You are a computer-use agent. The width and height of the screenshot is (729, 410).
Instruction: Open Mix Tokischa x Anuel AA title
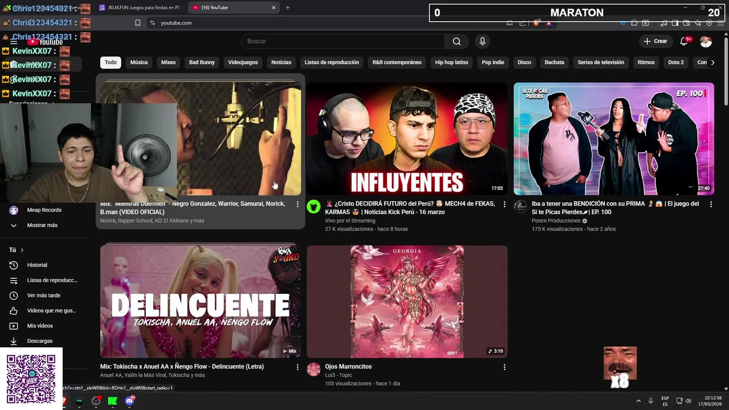(182, 367)
